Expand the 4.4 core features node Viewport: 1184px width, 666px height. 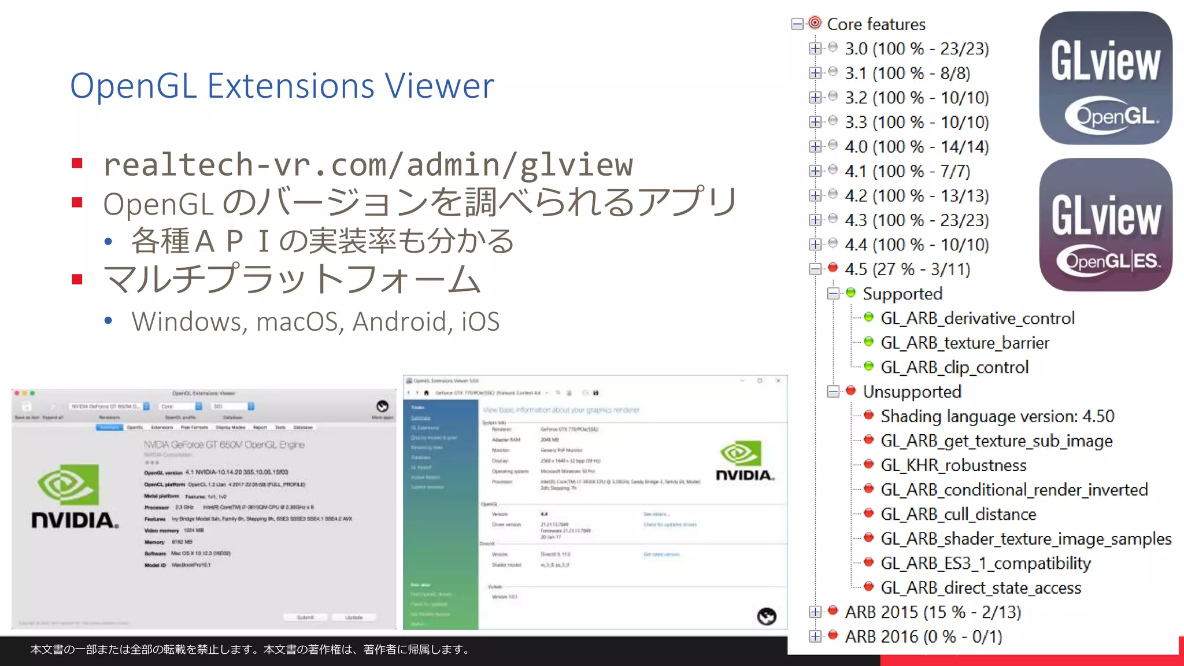click(815, 245)
